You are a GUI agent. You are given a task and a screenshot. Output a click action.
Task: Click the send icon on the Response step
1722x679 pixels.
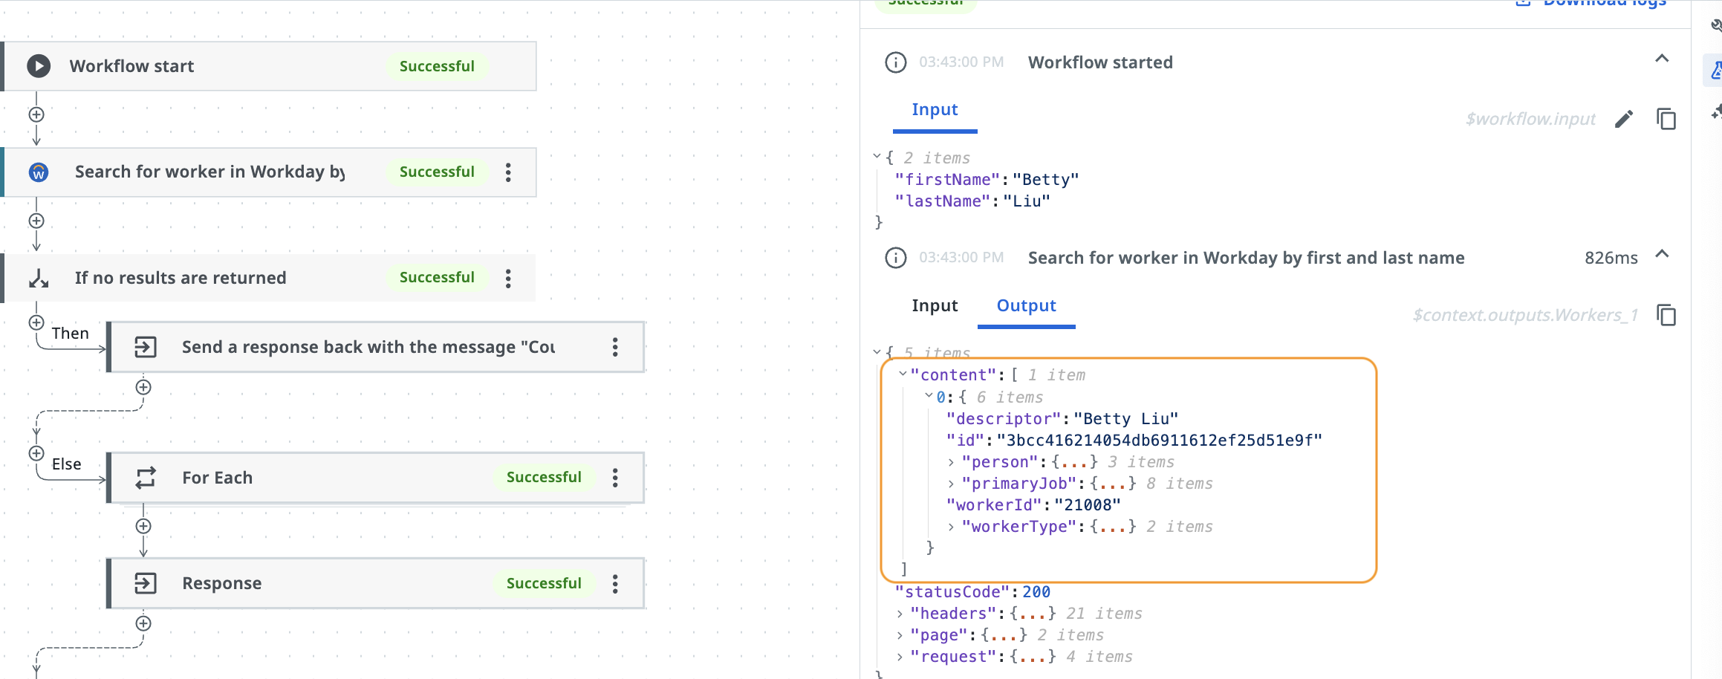click(x=146, y=583)
